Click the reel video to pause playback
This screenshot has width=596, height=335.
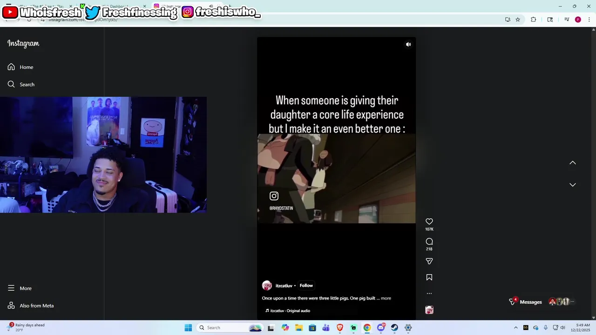click(336, 179)
